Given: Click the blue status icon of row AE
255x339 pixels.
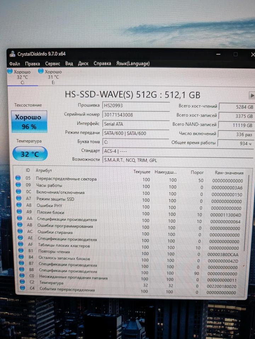Looking at the screenshot, I should point(20,237).
